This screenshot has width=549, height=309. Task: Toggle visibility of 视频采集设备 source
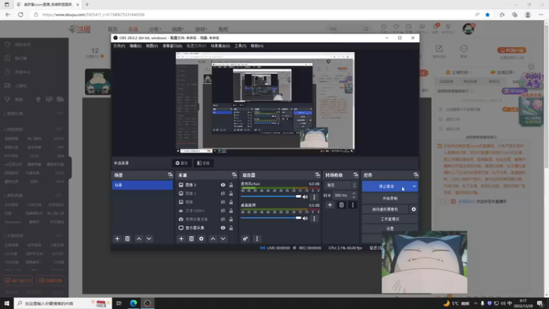(222, 219)
